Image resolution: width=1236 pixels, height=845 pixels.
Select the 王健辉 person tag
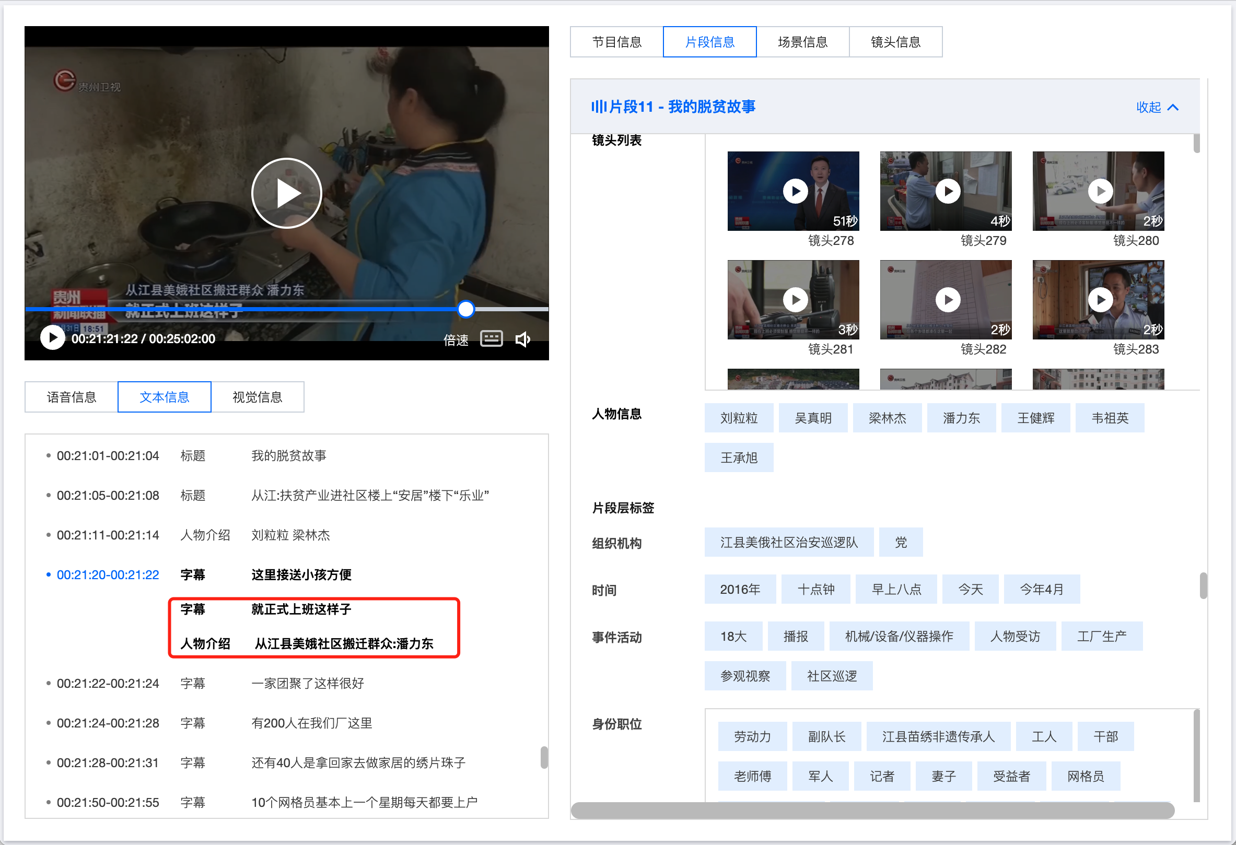click(1035, 418)
